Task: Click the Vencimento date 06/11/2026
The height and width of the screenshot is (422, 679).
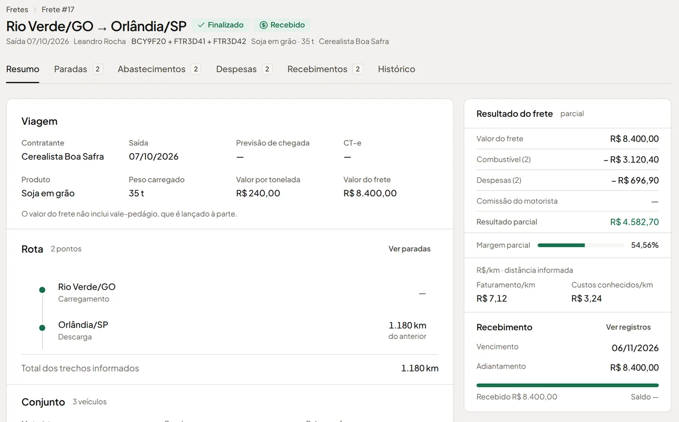Action: tap(635, 348)
